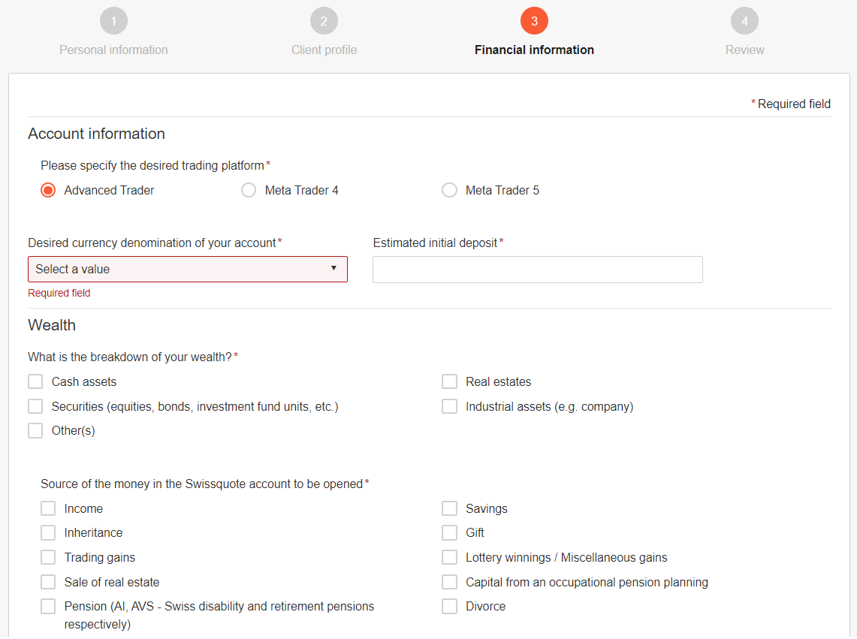Select the Advanced Trader platform option
This screenshot has height=639, width=857.
(48, 191)
